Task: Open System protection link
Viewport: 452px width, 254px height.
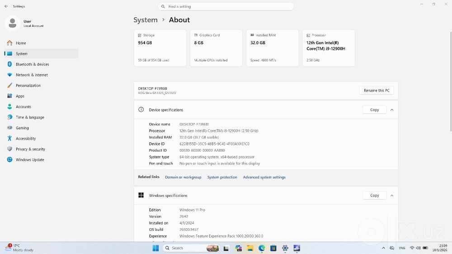Action: (x=222, y=177)
